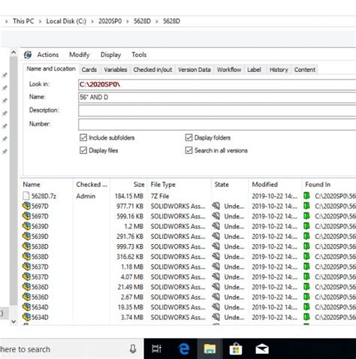
Task: Open Microsoft Store from the taskbar
Action: point(236,348)
